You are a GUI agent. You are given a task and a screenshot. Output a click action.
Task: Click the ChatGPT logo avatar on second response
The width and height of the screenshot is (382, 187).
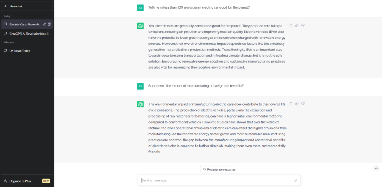point(140,105)
